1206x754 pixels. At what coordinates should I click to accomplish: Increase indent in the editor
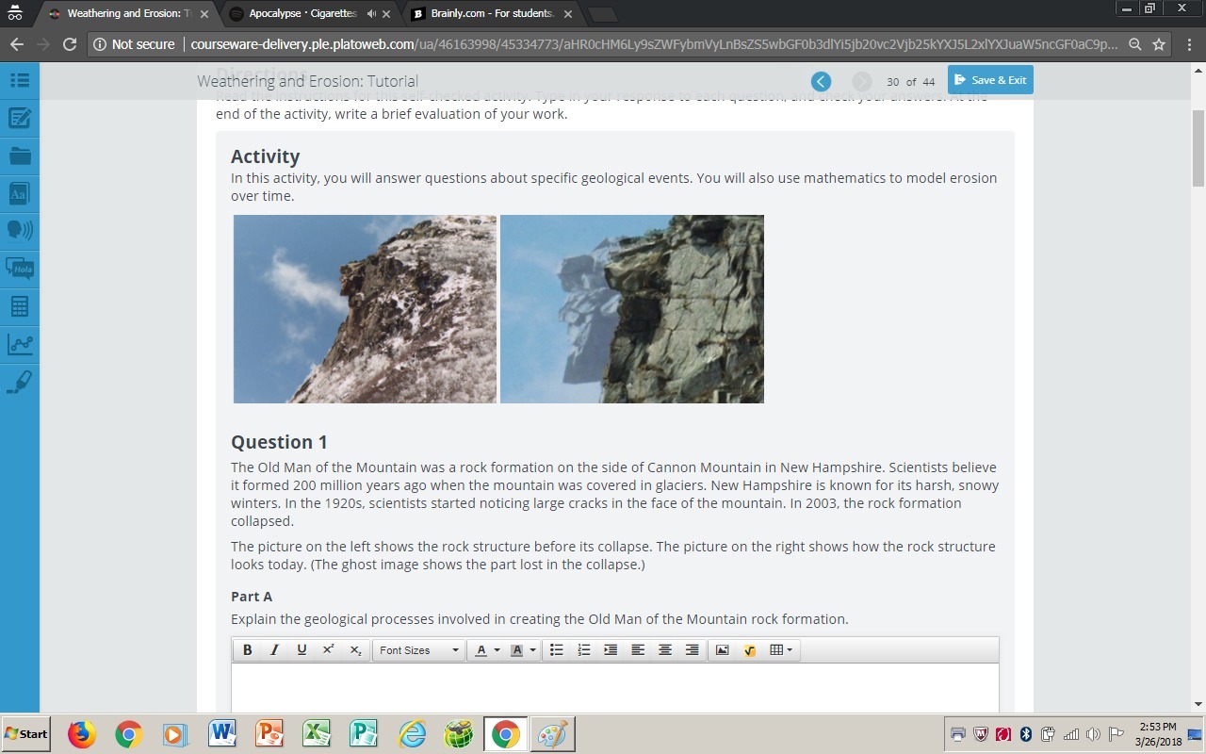click(x=611, y=650)
